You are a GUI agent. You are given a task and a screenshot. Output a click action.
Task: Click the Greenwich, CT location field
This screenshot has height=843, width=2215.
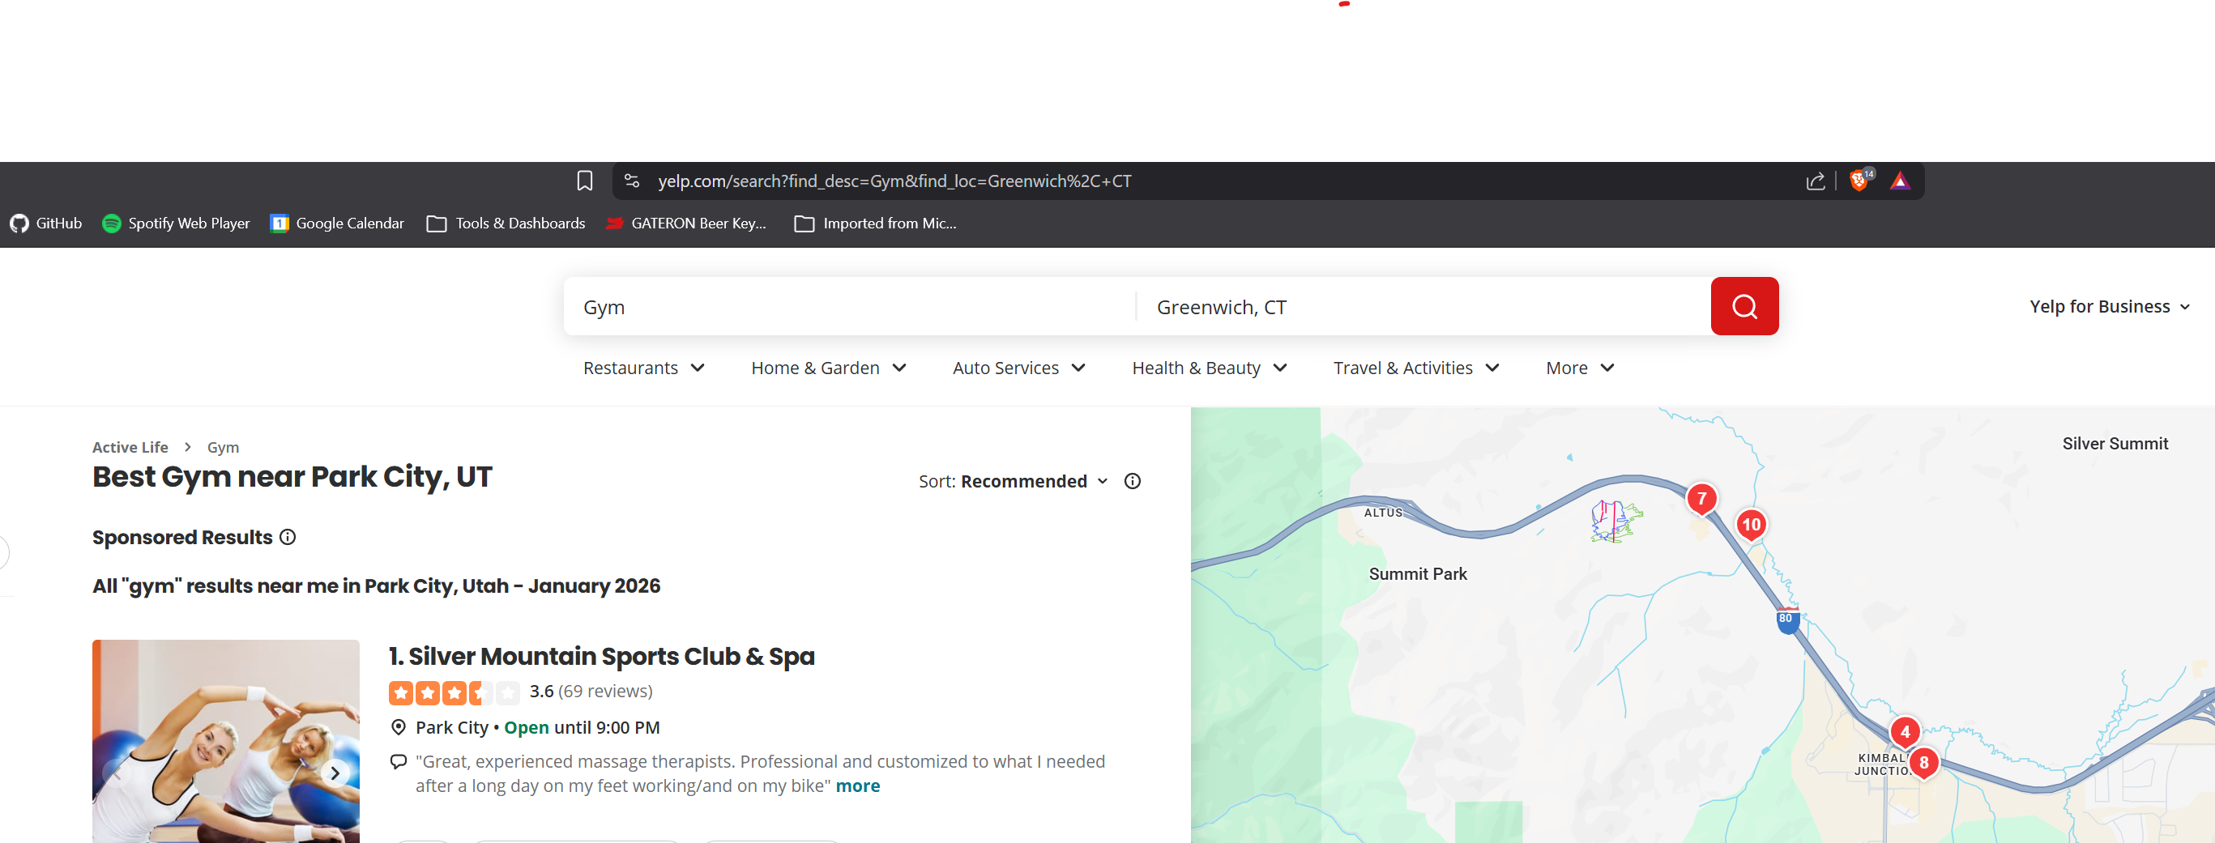tap(1423, 307)
